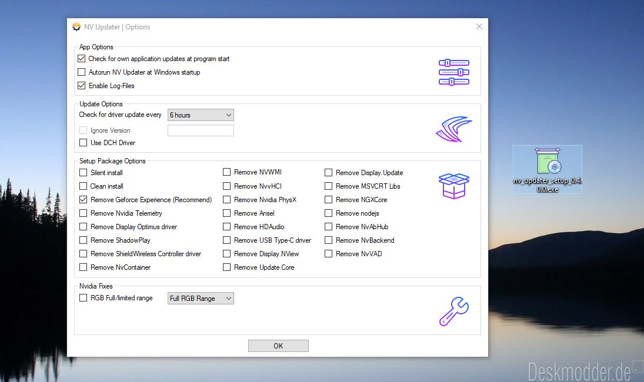Tick the Use DCH Driver checkbox

point(83,143)
